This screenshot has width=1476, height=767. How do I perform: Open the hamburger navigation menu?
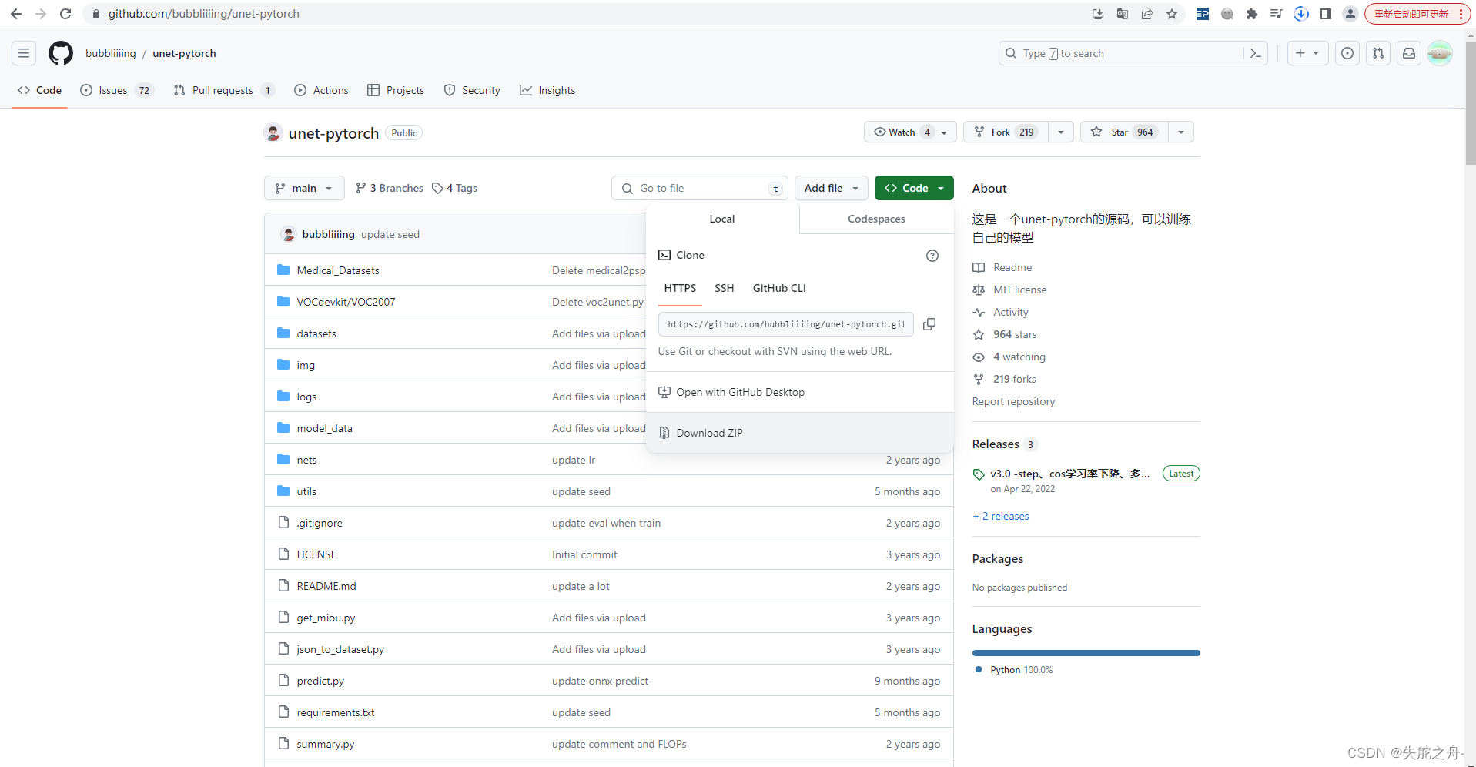[24, 53]
